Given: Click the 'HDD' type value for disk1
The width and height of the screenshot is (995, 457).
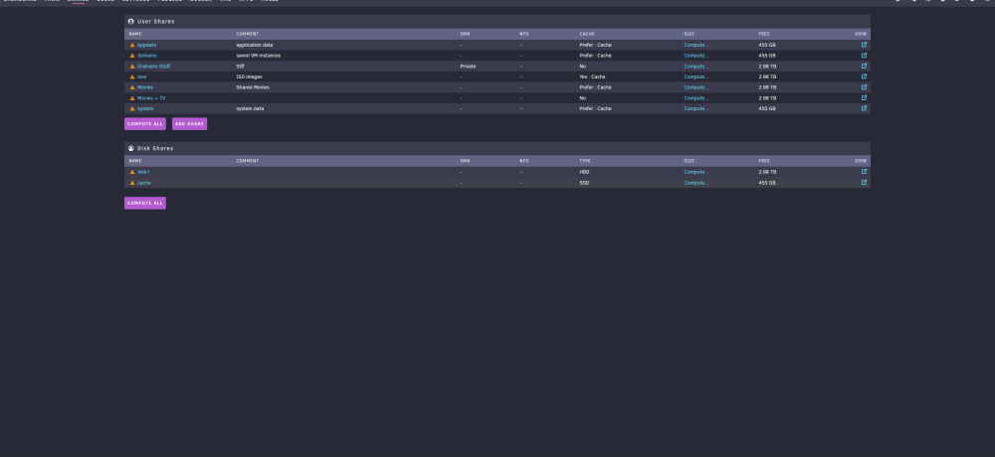Looking at the screenshot, I should (x=584, y=172).
